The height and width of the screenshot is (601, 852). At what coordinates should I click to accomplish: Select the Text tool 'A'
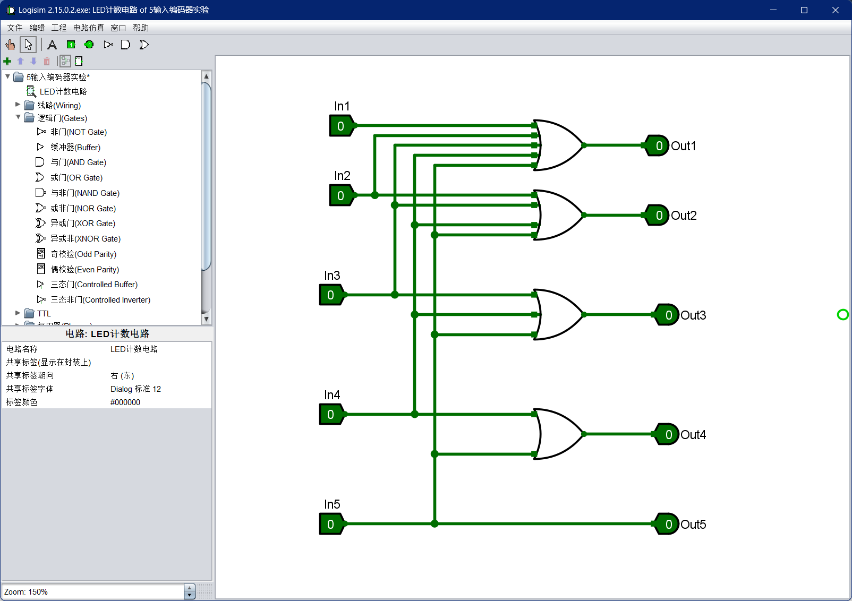(x=52, y=45)
